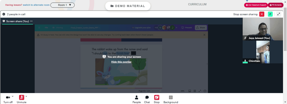Click Present in Canva
This screenshot has width=287, height=104.
tap(187, 28)
